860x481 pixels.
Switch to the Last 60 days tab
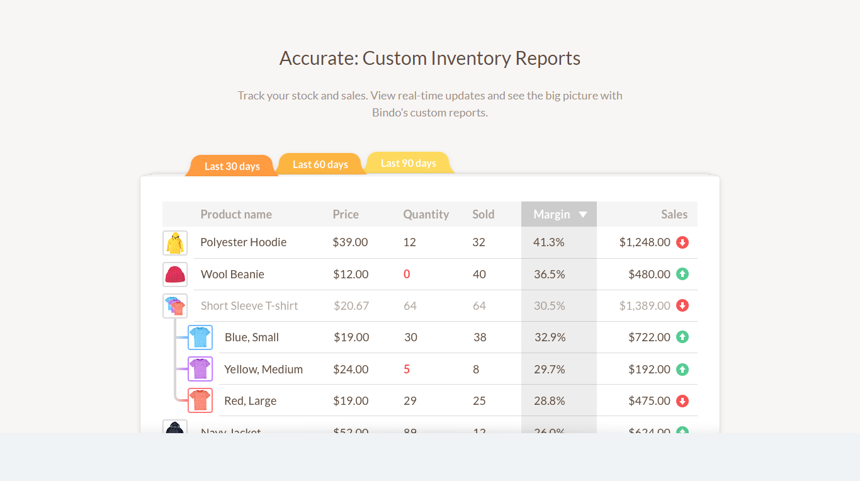pos(320,164)
